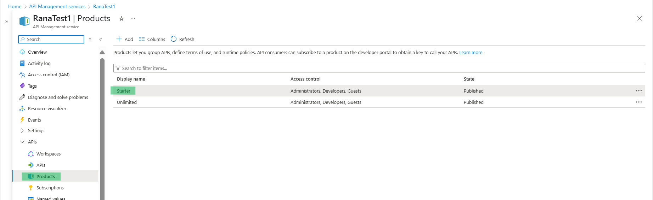653x200 pixels.
Task: Click the Learn more link
Action: click(471, 53)
